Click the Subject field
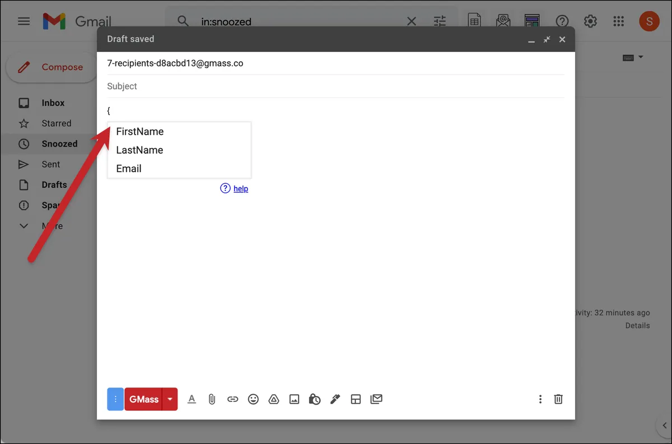The height and width of the screenshot is (444, 672). tap(335, 86)
